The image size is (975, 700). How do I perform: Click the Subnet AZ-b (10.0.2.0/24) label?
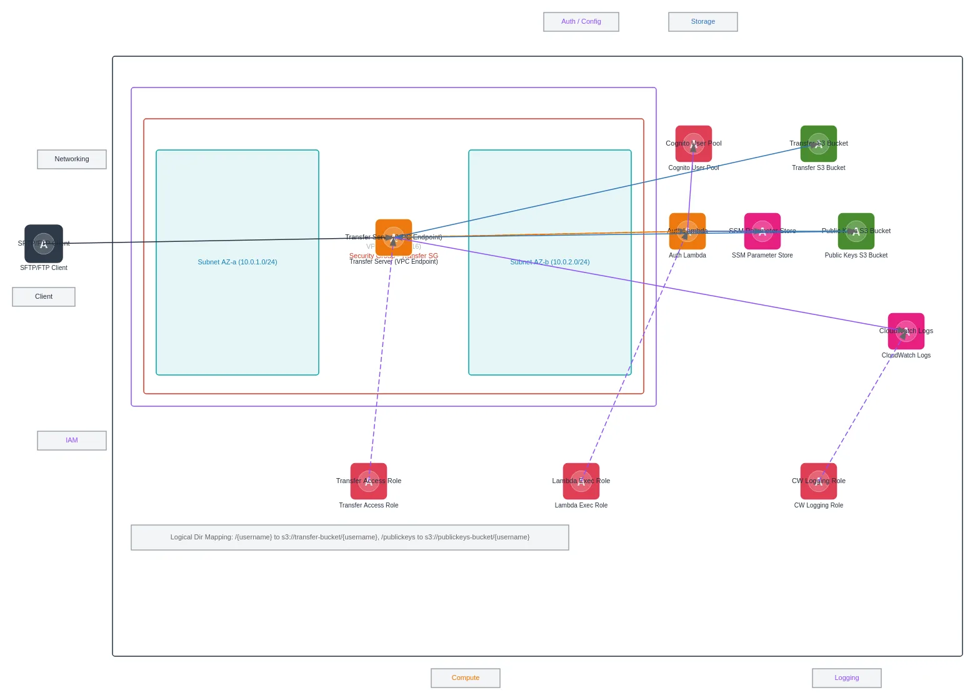tap(550, 262)
